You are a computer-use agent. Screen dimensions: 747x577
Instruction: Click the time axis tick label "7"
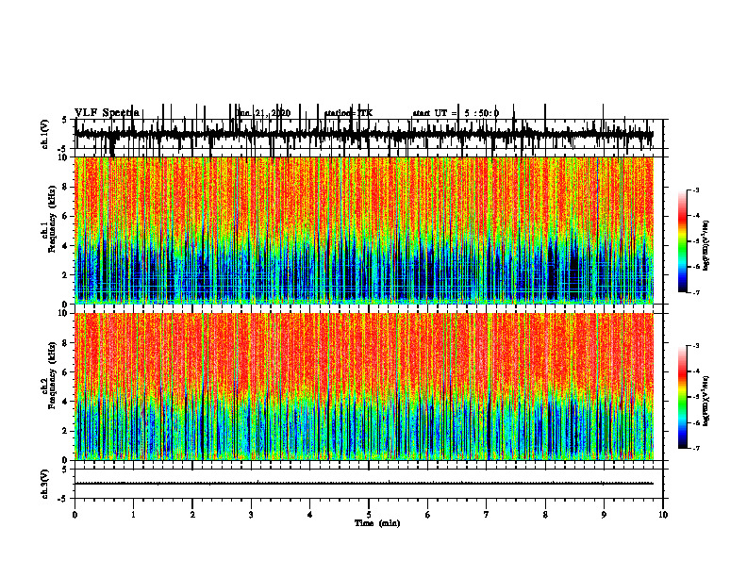click(x=487, y=515)
